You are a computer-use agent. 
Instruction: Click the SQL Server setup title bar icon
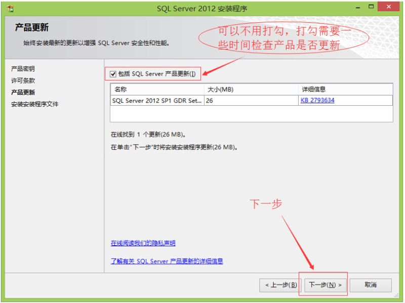coord(10,9)
